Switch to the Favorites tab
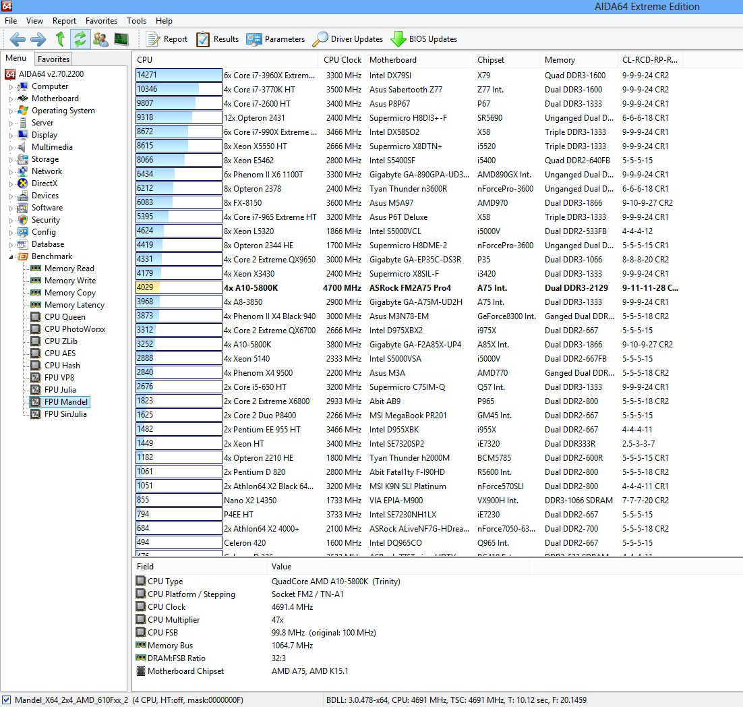Screen dimensions: 743x707 coord(53,59)
